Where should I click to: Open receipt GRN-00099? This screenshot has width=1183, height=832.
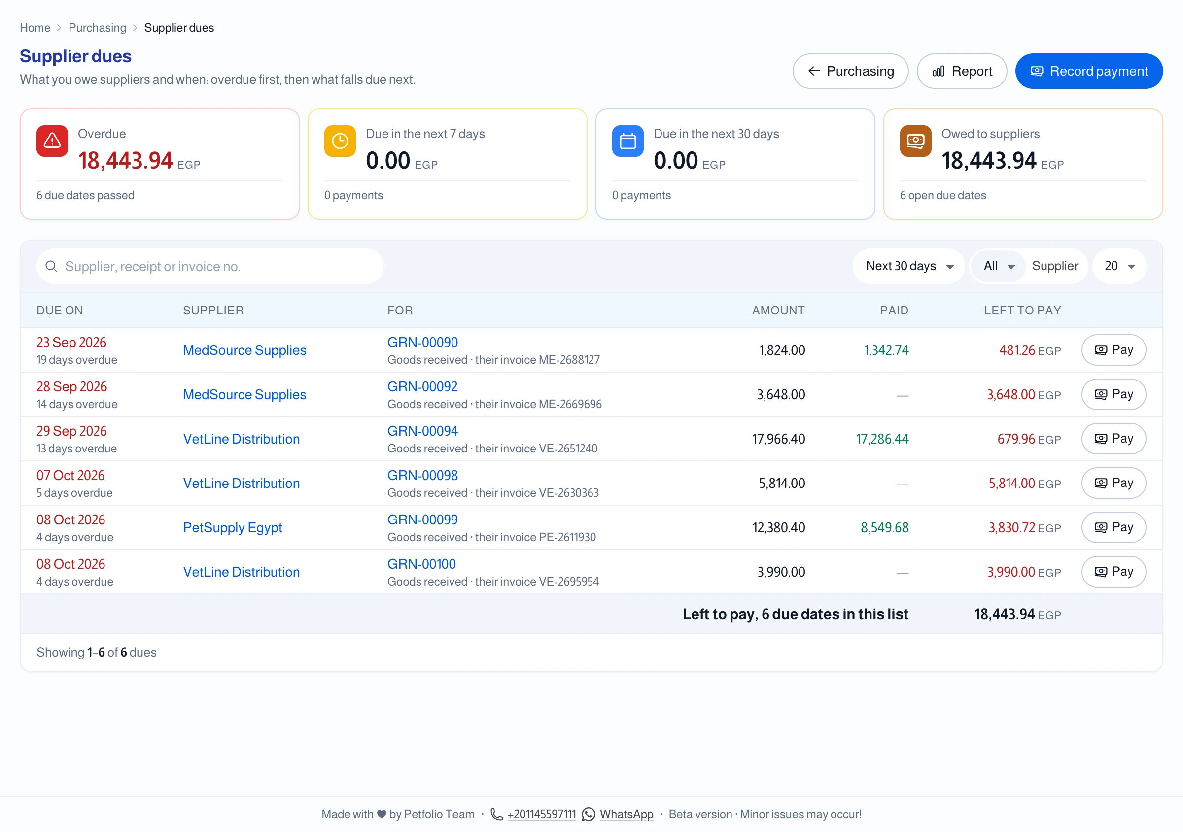coord(422,520)
